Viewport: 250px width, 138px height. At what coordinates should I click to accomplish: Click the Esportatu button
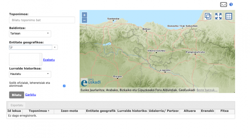[x=17, y=105]
